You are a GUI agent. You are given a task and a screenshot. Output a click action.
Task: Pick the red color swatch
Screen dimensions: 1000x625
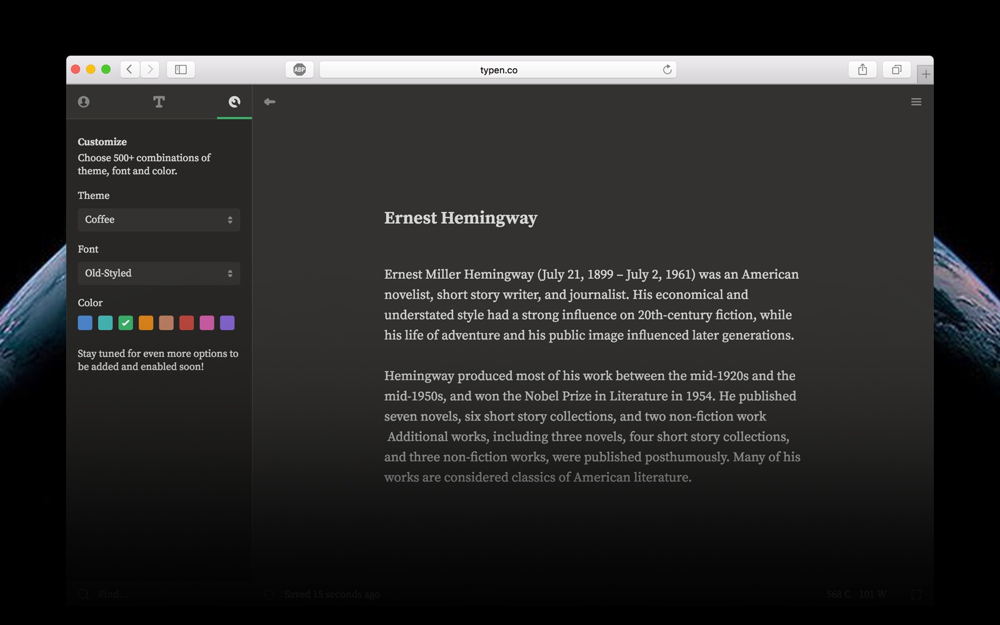tap(187, 322)
